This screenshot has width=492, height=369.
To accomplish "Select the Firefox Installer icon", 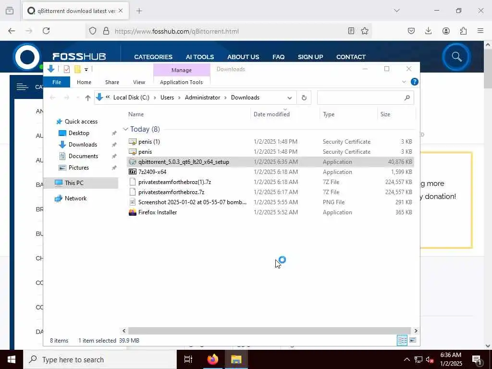I will (x=133, y=212).
